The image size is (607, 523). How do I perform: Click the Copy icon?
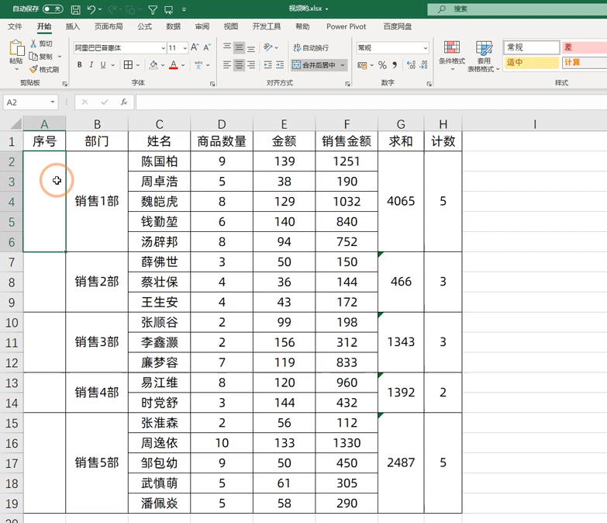click(x=34, y=57)
